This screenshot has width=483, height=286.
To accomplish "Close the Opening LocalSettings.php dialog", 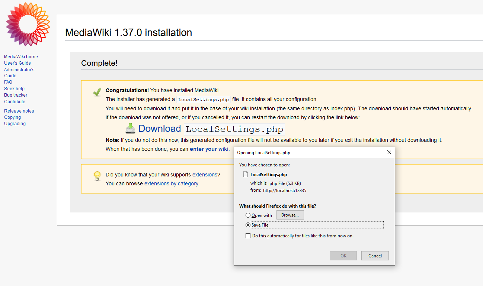I will [x=389, y=152].
